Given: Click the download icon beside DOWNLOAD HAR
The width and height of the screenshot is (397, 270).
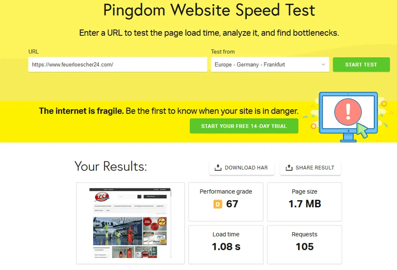Looking at the screenshot, I should pyautogui.click(x=218, y=167).
